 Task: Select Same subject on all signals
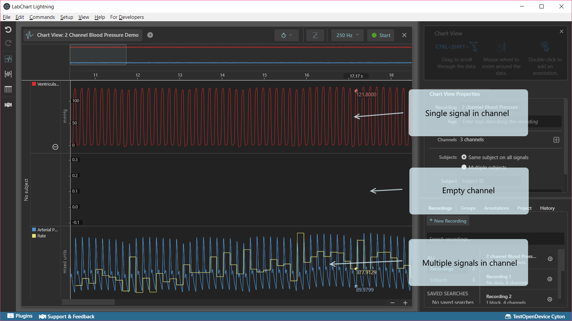pyautogui.click(x=464, y=157)
